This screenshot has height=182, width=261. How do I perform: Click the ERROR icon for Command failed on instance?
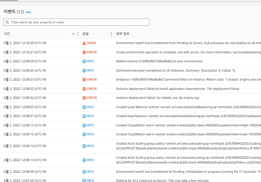84,80
